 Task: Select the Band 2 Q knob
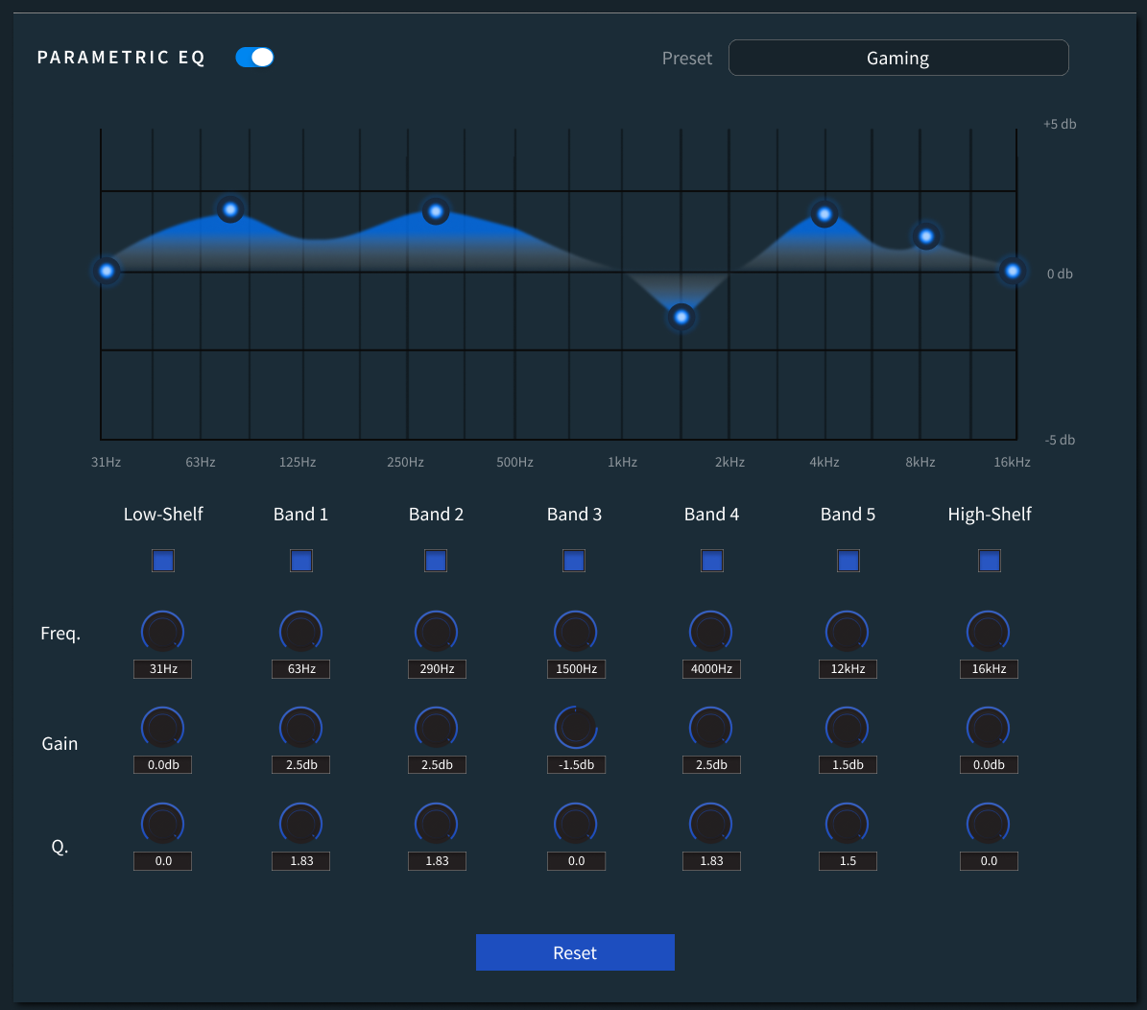(x=436, y=825)
